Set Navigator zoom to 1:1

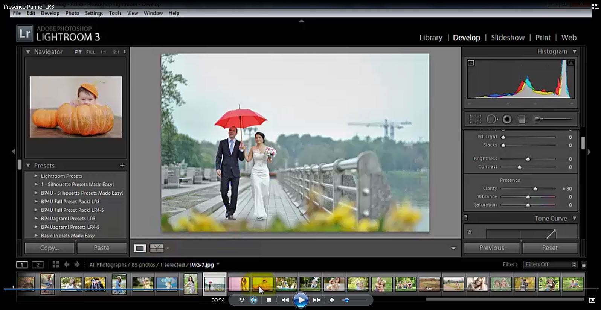point(103,52)
